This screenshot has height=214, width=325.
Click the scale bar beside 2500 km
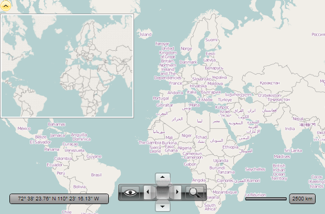pyautogui.click(x=266, y=199)
